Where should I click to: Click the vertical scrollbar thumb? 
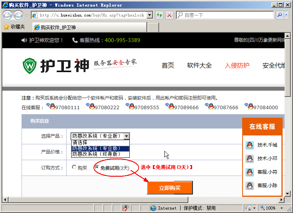287,68
